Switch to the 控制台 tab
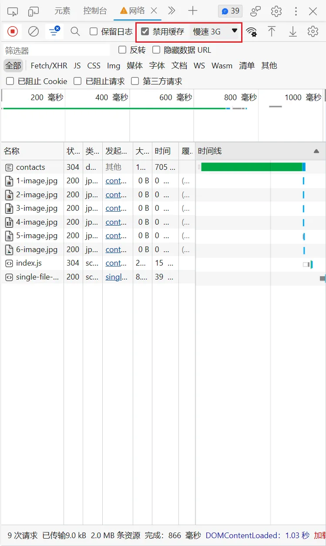 click(95, 11)
